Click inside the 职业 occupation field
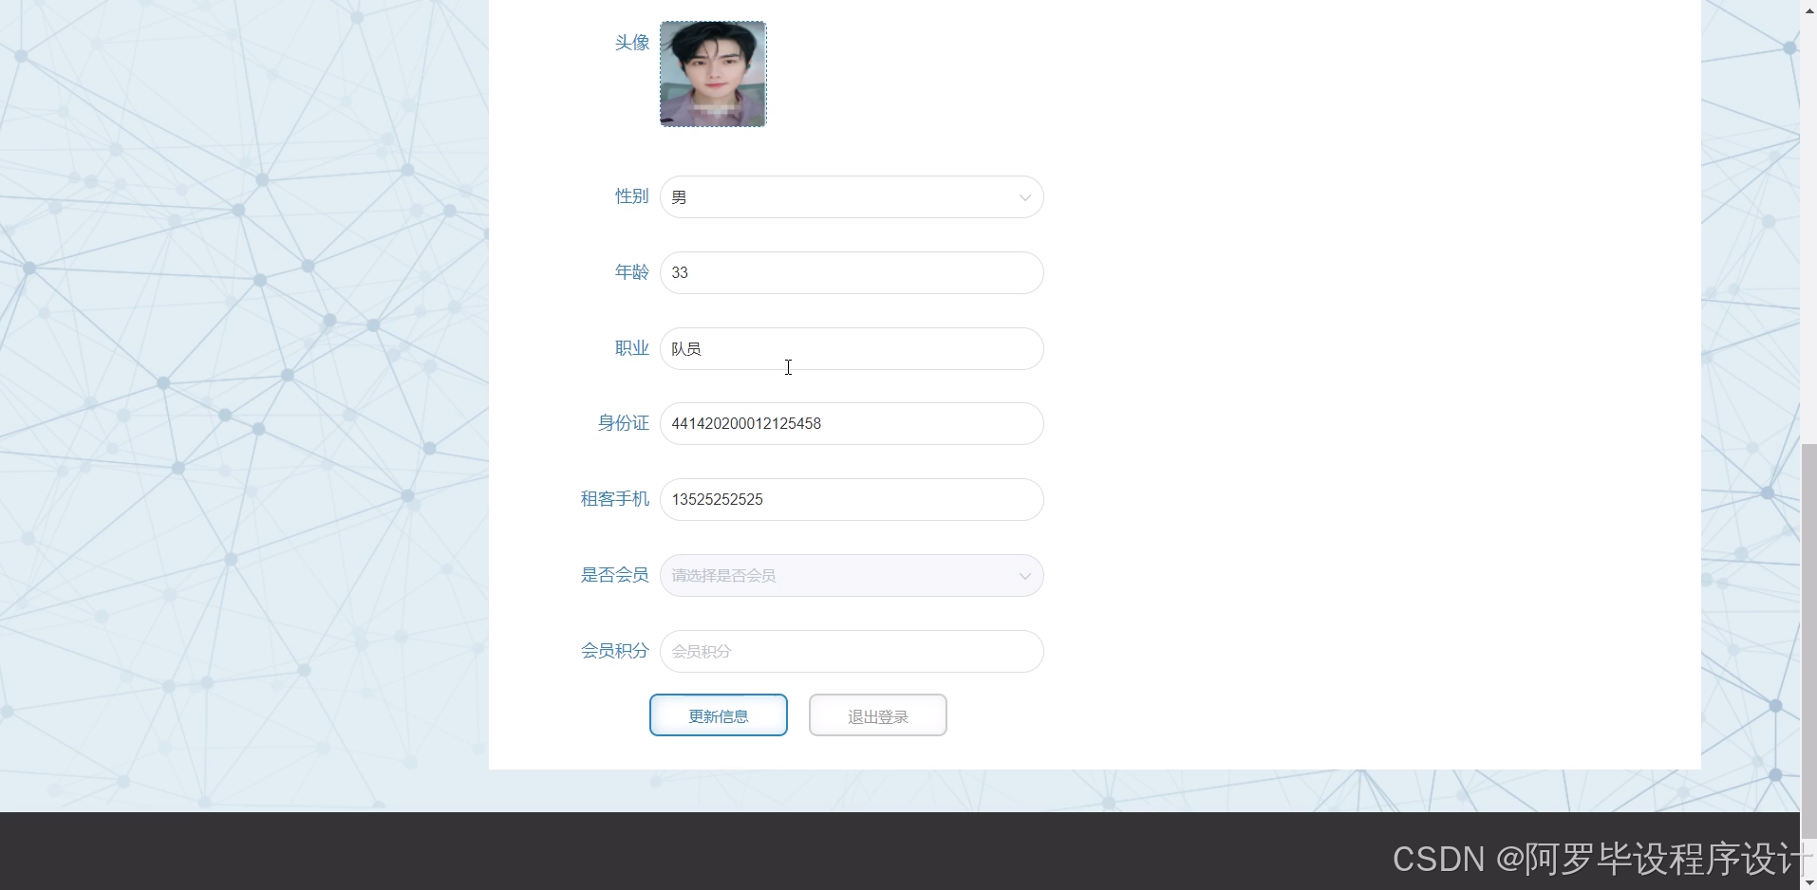 (850, 348)
